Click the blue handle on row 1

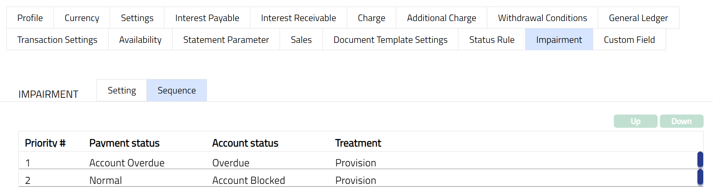click(x=700, y=160)
